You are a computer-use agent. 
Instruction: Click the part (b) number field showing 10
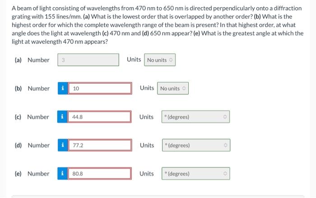pyautogui.click(x=100, y=88)
